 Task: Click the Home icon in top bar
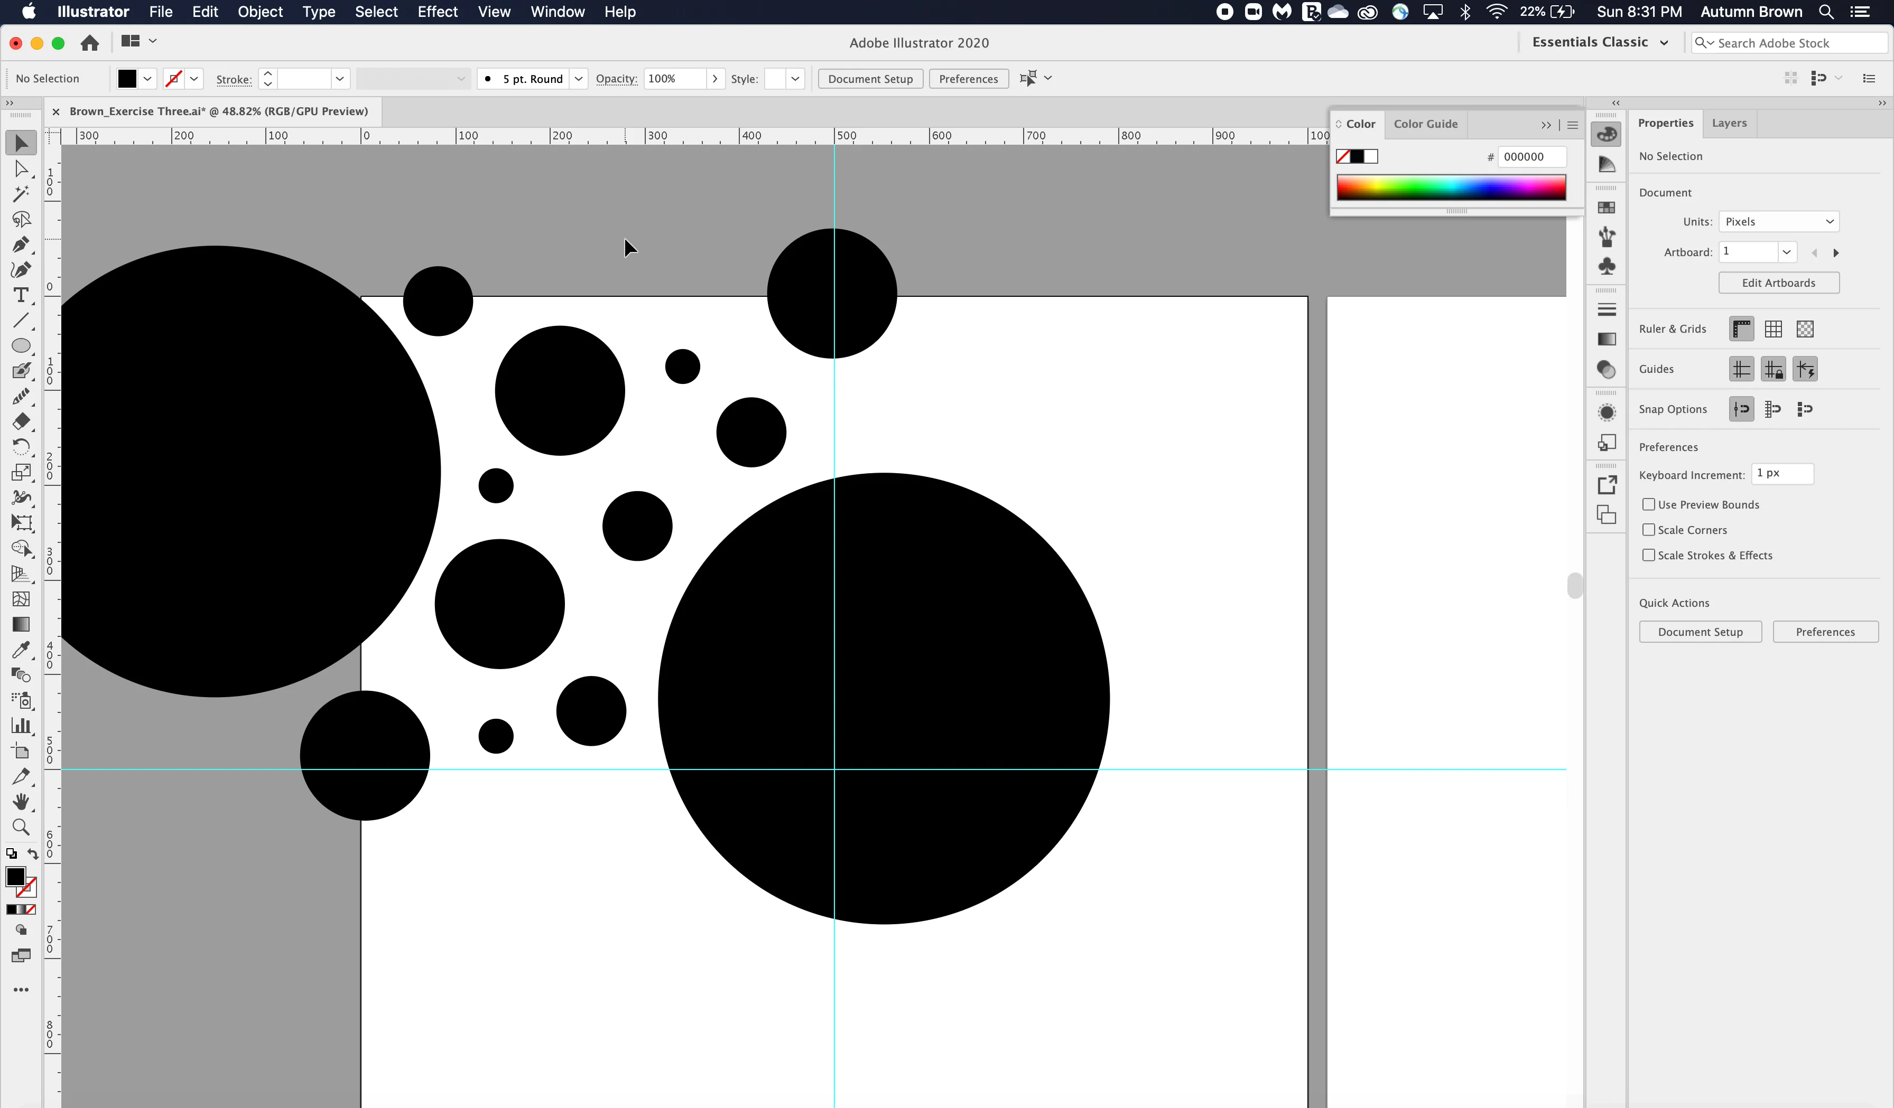click(89, 43)
